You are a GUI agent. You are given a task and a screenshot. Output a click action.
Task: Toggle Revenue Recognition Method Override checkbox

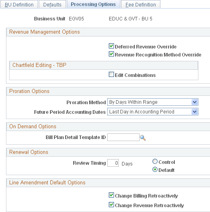click(x=111, y=54)
